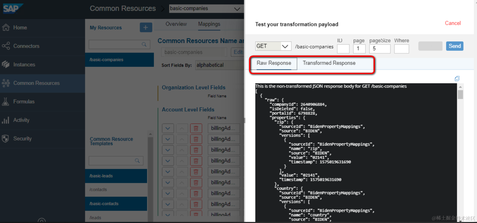
Task: Click the My Resources search box
Action: click(119, 44)
